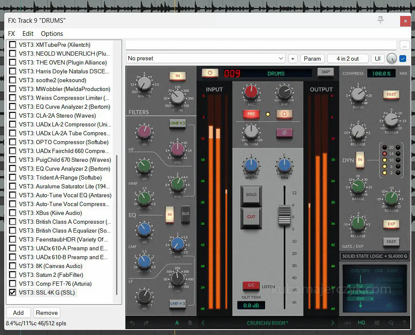This screenshot has height=335, width=415.
Task: Enable the Saturn 2 (FabFilter) checkbox
Action: point(13,275)
